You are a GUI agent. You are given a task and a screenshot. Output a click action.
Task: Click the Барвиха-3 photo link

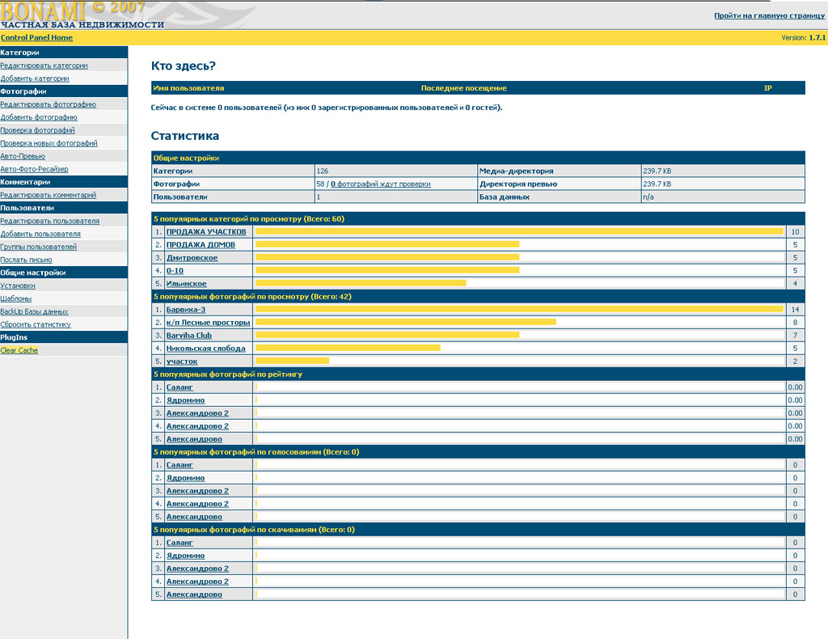tap(185, 310)
